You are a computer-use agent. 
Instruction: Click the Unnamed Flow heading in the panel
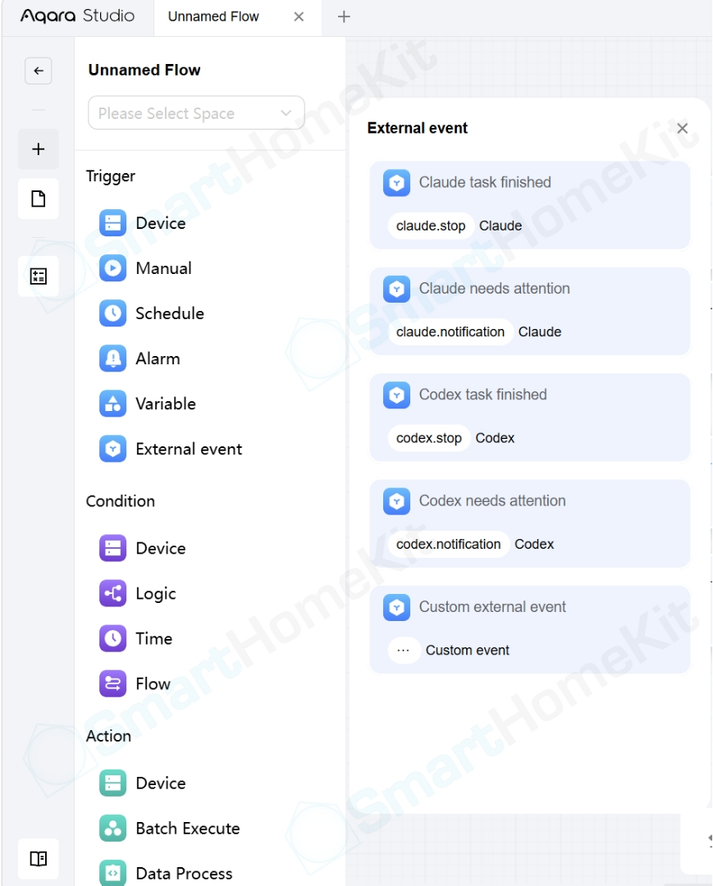click(144, 70)
